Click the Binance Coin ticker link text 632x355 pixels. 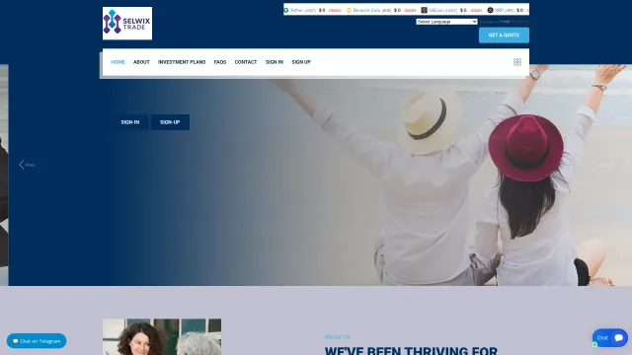coord(371,10)
